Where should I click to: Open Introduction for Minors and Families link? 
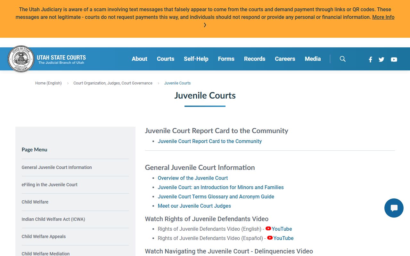(221, 188)
